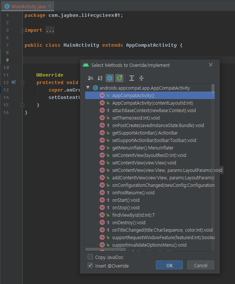Toggle the show classes button
This screenshot has width=235, height=284.
pyautogui.click(x=110, y=78)
